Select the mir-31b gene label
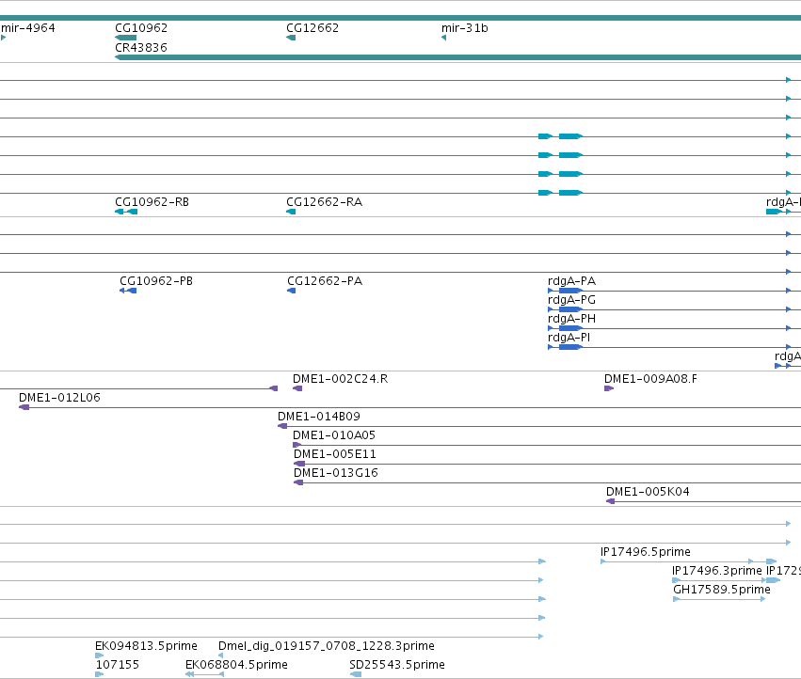 point(464,28)
